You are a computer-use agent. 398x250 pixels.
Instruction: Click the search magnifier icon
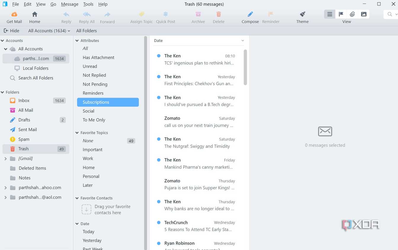tap(390, 14)
